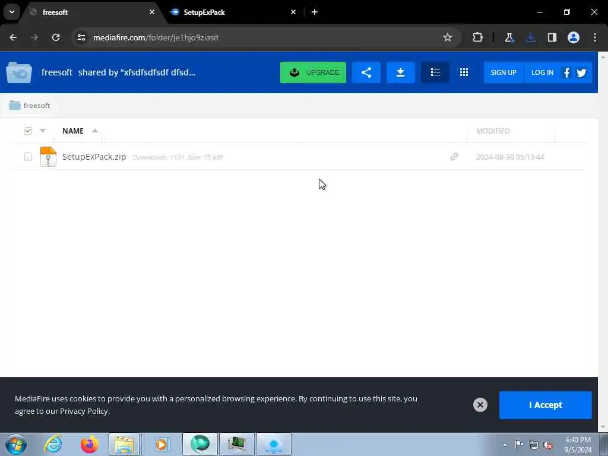Image resolution: width=608 pixels, height=456 pixels.
Task: Click the MediaFire folder logo in header
Action: pos(19,72)
